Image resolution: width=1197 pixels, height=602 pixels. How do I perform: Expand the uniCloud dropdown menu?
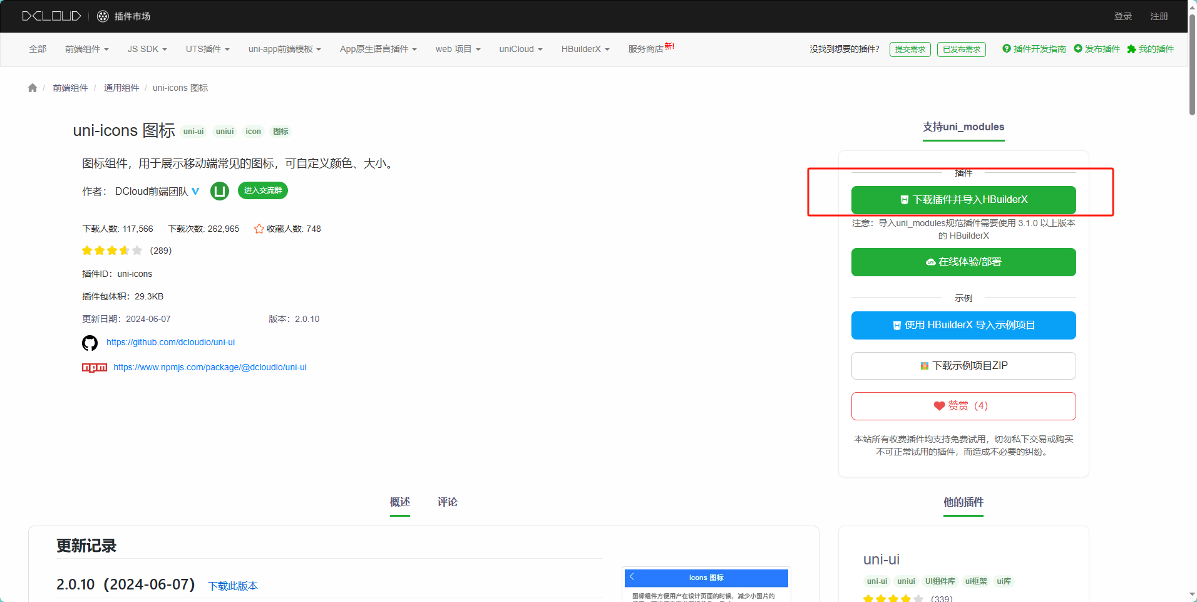coord(521,49)
